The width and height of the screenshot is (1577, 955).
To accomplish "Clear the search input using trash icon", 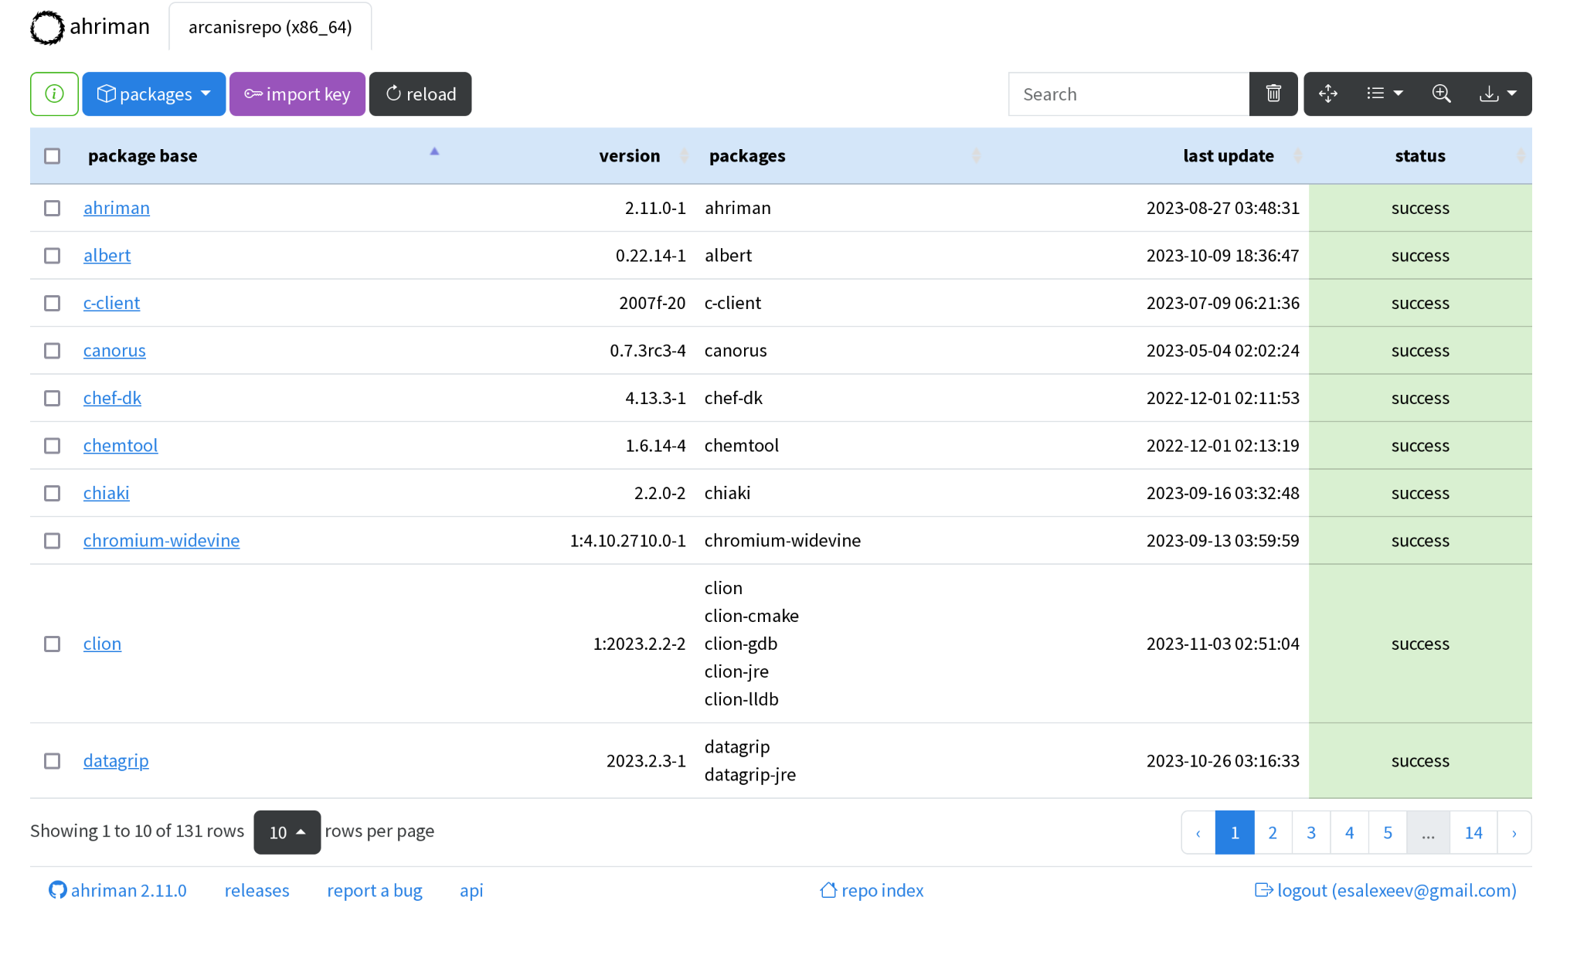I will click(1273, 93).
